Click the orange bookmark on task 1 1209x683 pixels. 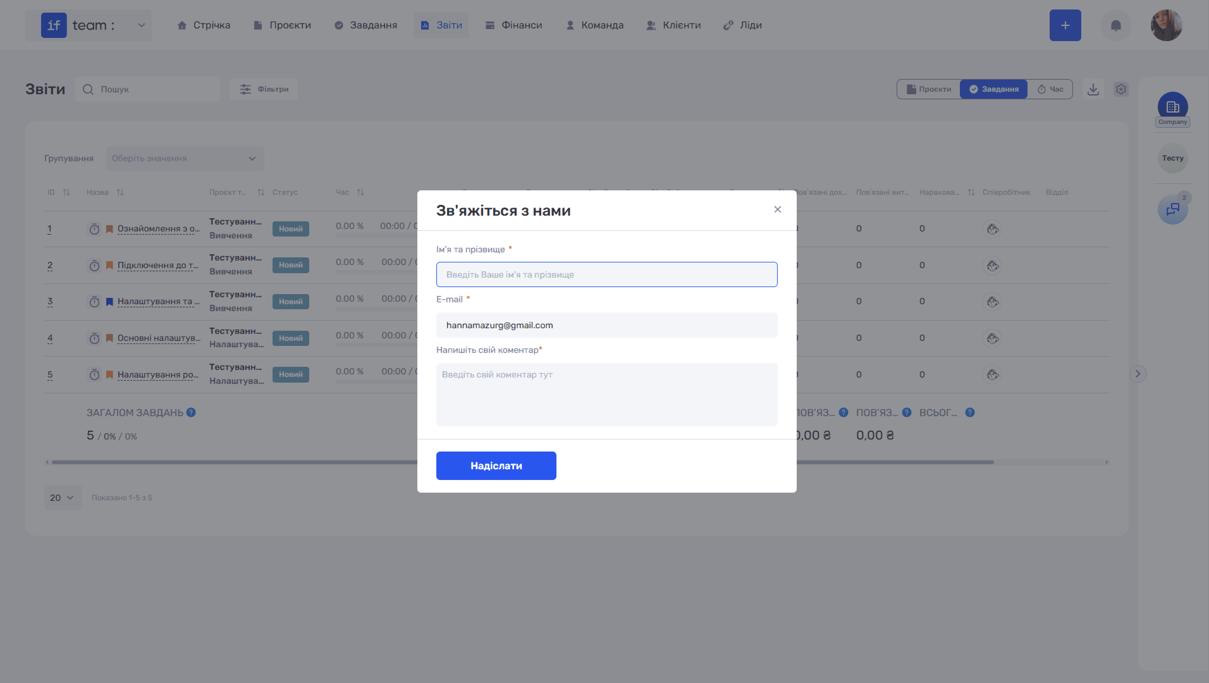point(109,229)
